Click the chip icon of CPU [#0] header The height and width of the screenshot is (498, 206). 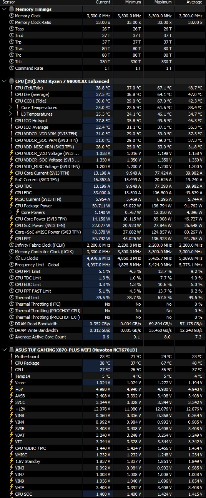pos(11,81)
